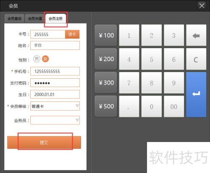Screen dimensions: 210x173
Task: Click the 卡号 input field
Action: 48,34
